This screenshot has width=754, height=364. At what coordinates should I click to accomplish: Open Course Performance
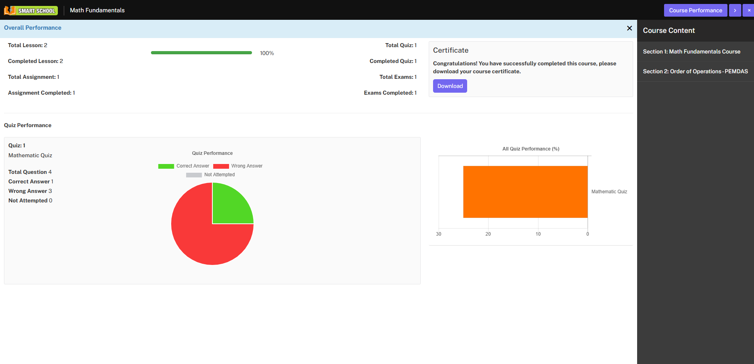695,10
